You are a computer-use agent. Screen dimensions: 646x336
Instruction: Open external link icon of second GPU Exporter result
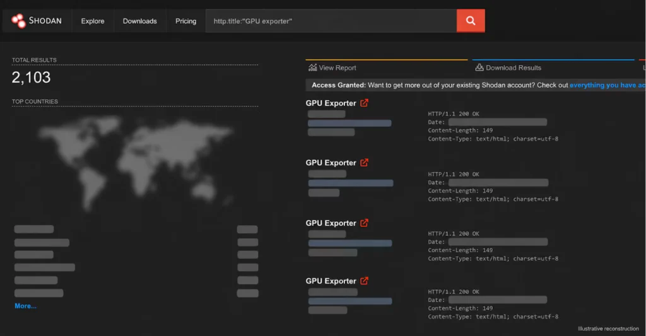click(x=364, y=163)
